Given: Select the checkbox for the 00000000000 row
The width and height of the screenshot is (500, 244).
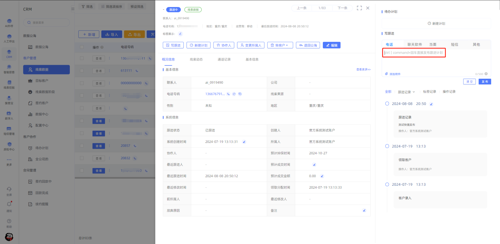Looking at the screenshot, I should (x=82, y=83).
